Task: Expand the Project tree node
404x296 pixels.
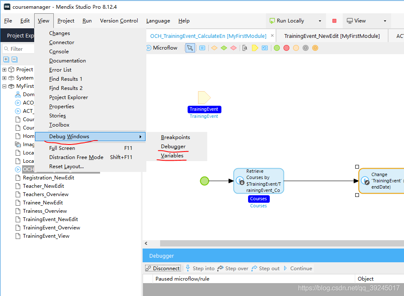Action: click(x=5, y=70)
